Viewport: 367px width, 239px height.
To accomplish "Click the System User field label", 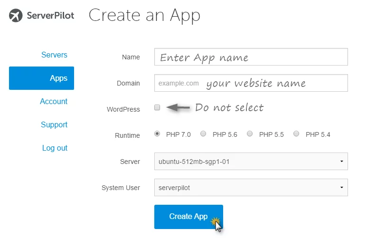I will point(121,188).
